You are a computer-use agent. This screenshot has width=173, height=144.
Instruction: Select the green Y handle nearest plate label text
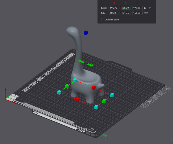click(67, 86)
